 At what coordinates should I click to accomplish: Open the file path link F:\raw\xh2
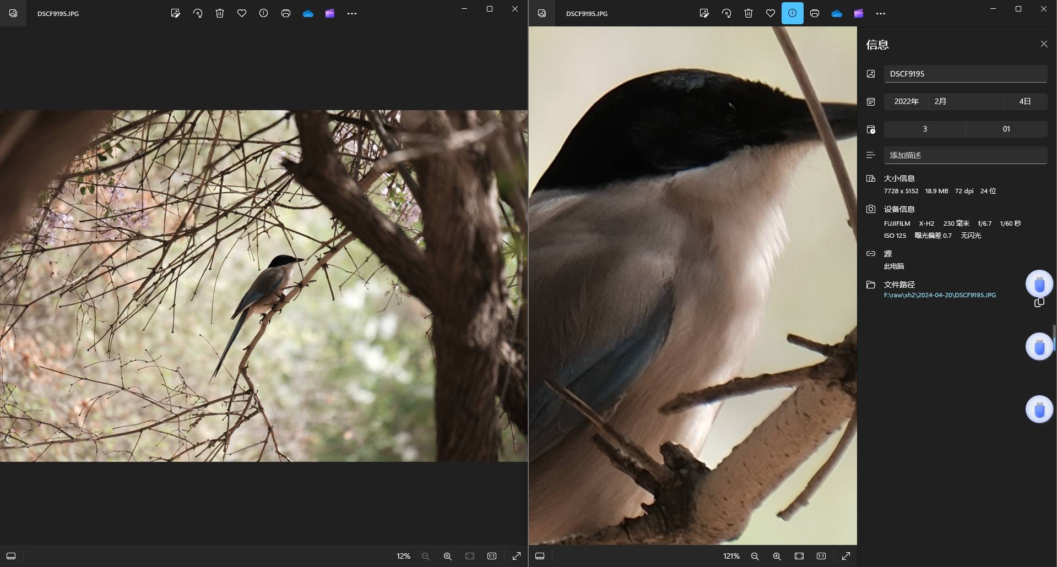[x=940, y=295]
